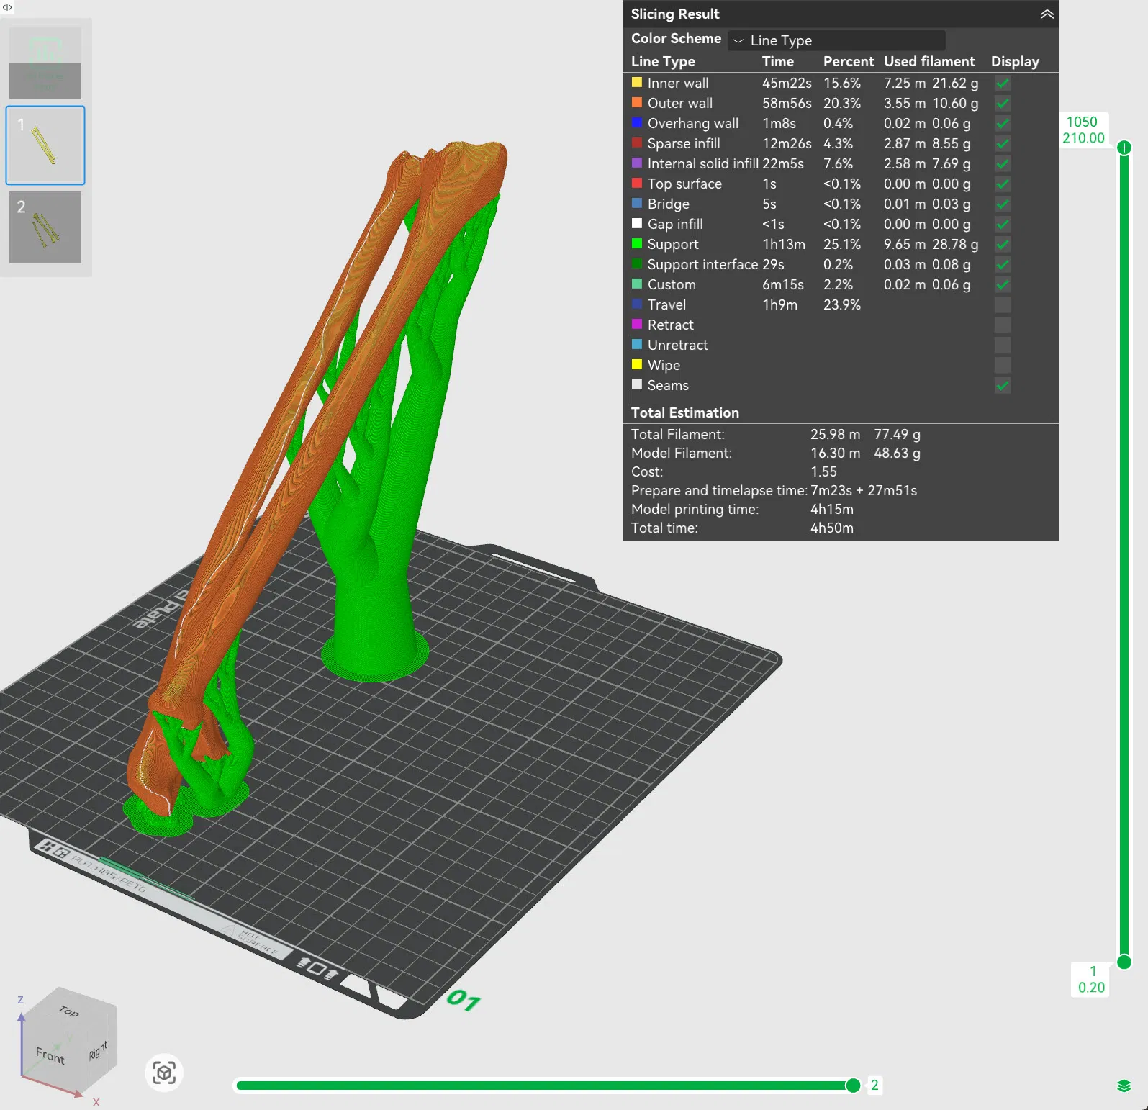1148x1110 pixels.
Task: Select plate 2 thumbnail
Action: click(45, 227)
